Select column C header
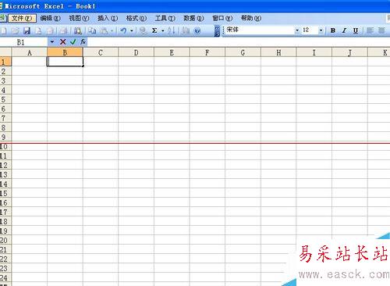The width and height of the screenshot is (390, 286). (101, 52)
